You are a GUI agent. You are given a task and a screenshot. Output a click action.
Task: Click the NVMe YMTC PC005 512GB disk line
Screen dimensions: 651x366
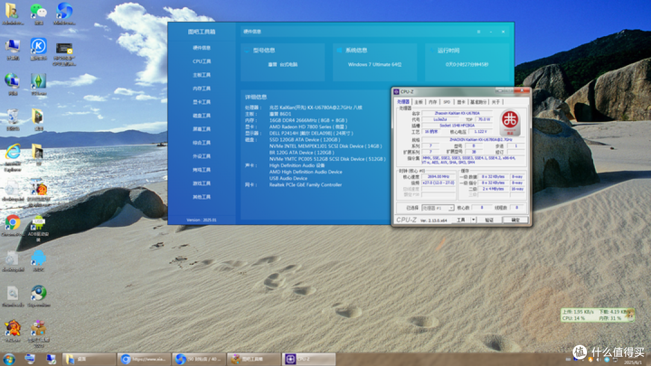click(x=327, y=159)
